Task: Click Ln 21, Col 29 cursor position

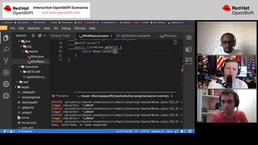Action: pyautogui.click(x=124, y=131)
